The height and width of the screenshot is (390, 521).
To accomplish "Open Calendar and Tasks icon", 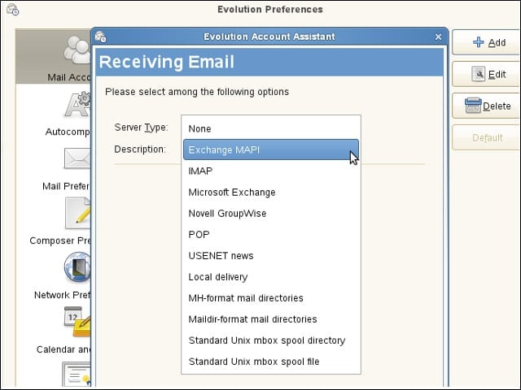I will click(77, 322).
